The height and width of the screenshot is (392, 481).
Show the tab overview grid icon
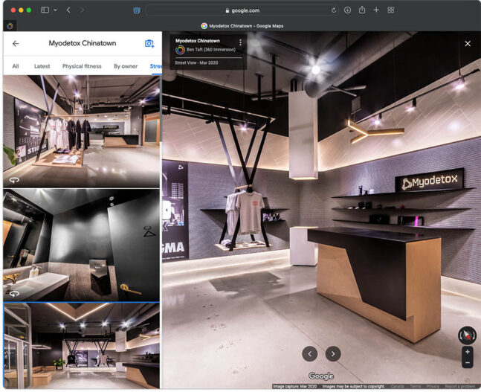pyautogui.click(x=390, y=10)
